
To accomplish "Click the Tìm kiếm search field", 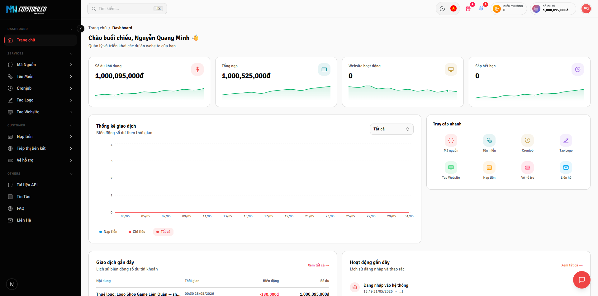I will 127,9.
